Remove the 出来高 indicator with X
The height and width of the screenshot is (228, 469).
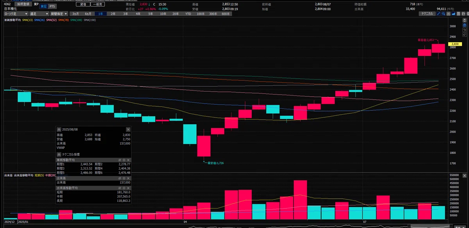coord(128,178)
